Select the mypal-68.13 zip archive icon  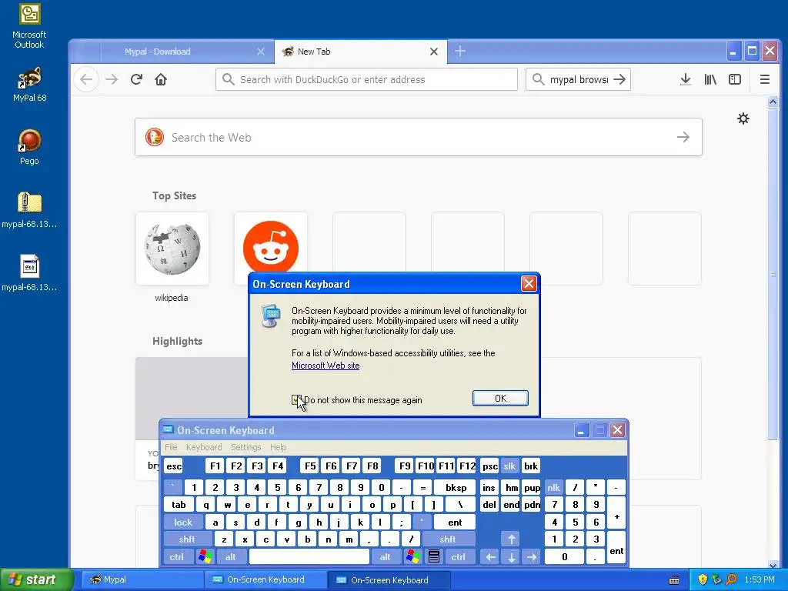point(29,210)
